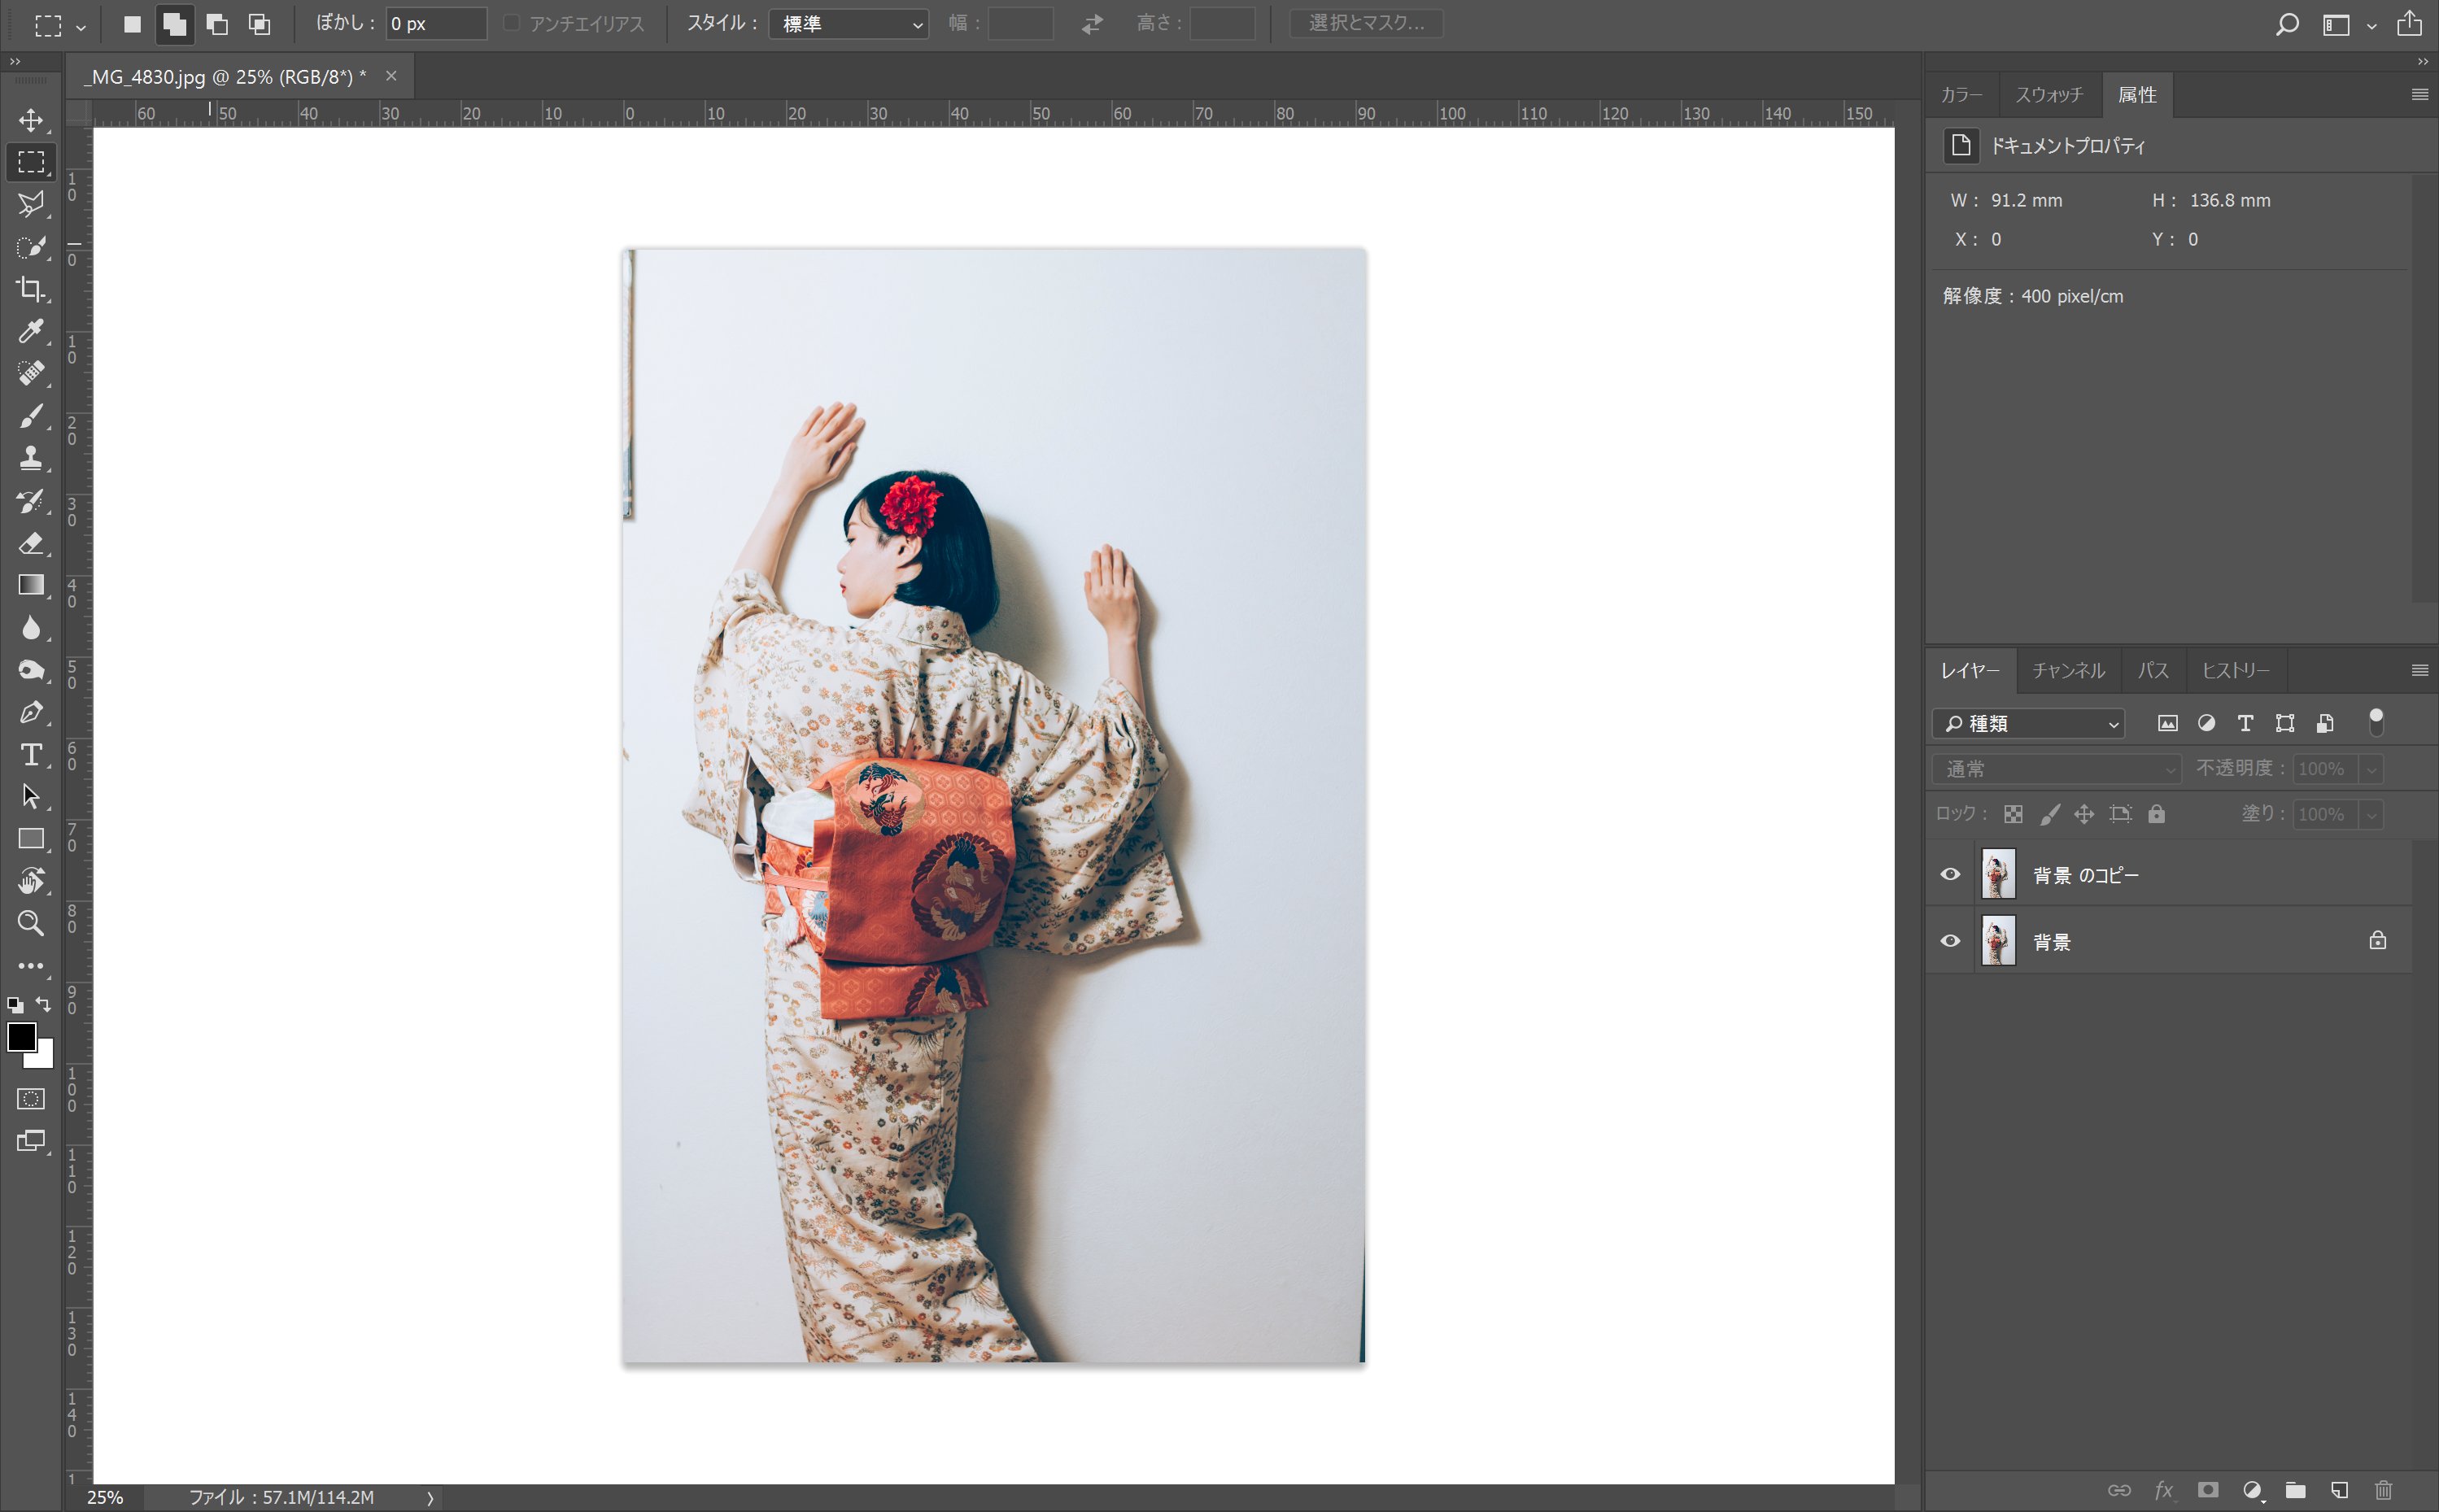Select the Quick Selection tool
Viewport: 2439px width, 1512px height.
click(x=31, y=247)
